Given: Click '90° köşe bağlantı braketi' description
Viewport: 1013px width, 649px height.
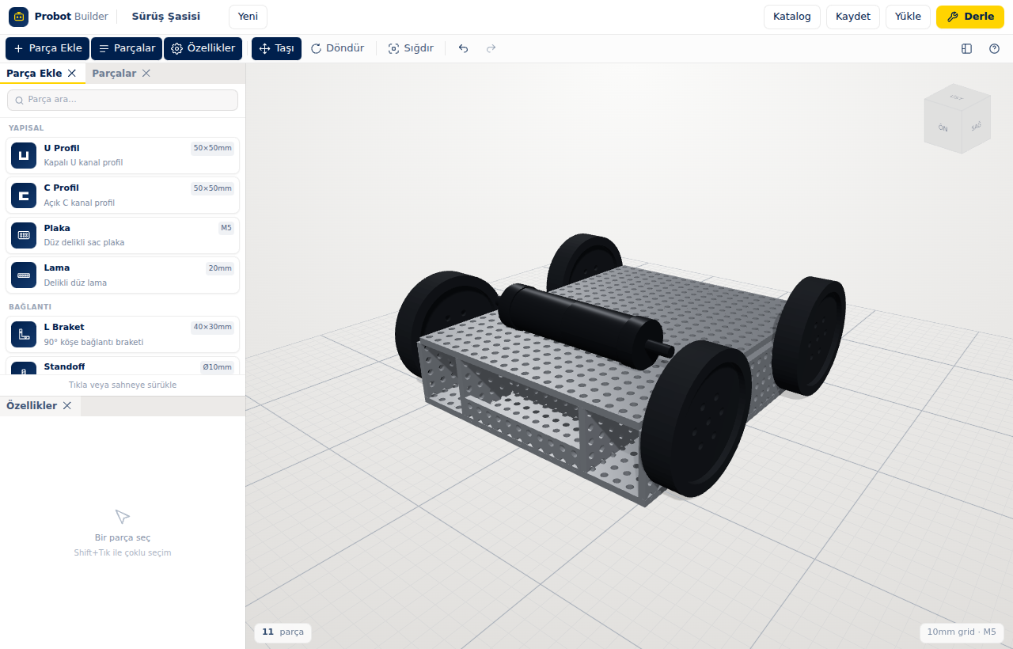Looking at the screenshot, I should pyautogui.click(x=93, y=343).
